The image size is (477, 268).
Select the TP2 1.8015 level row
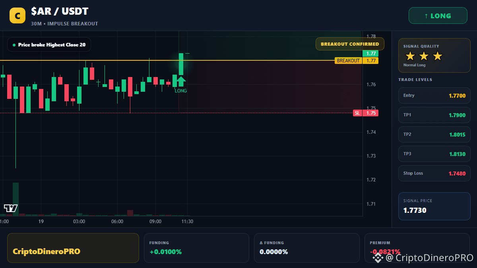pyautogui.click(x=434, y=134)
